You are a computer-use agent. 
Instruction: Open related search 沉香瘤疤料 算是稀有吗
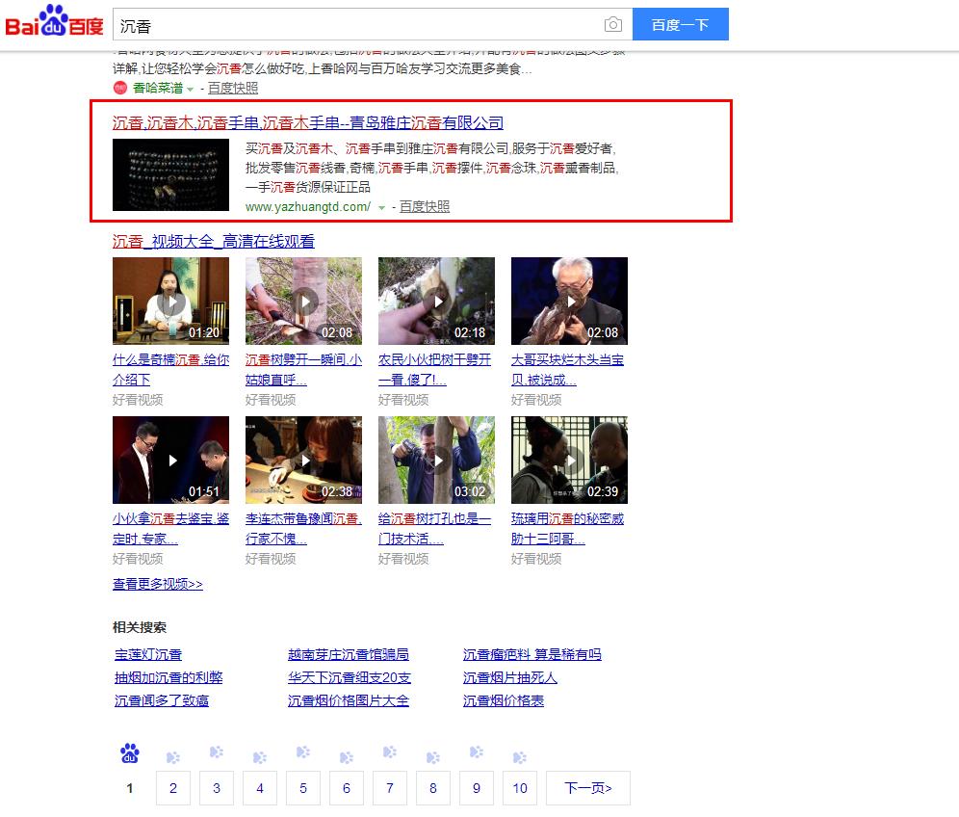[532, 655]
